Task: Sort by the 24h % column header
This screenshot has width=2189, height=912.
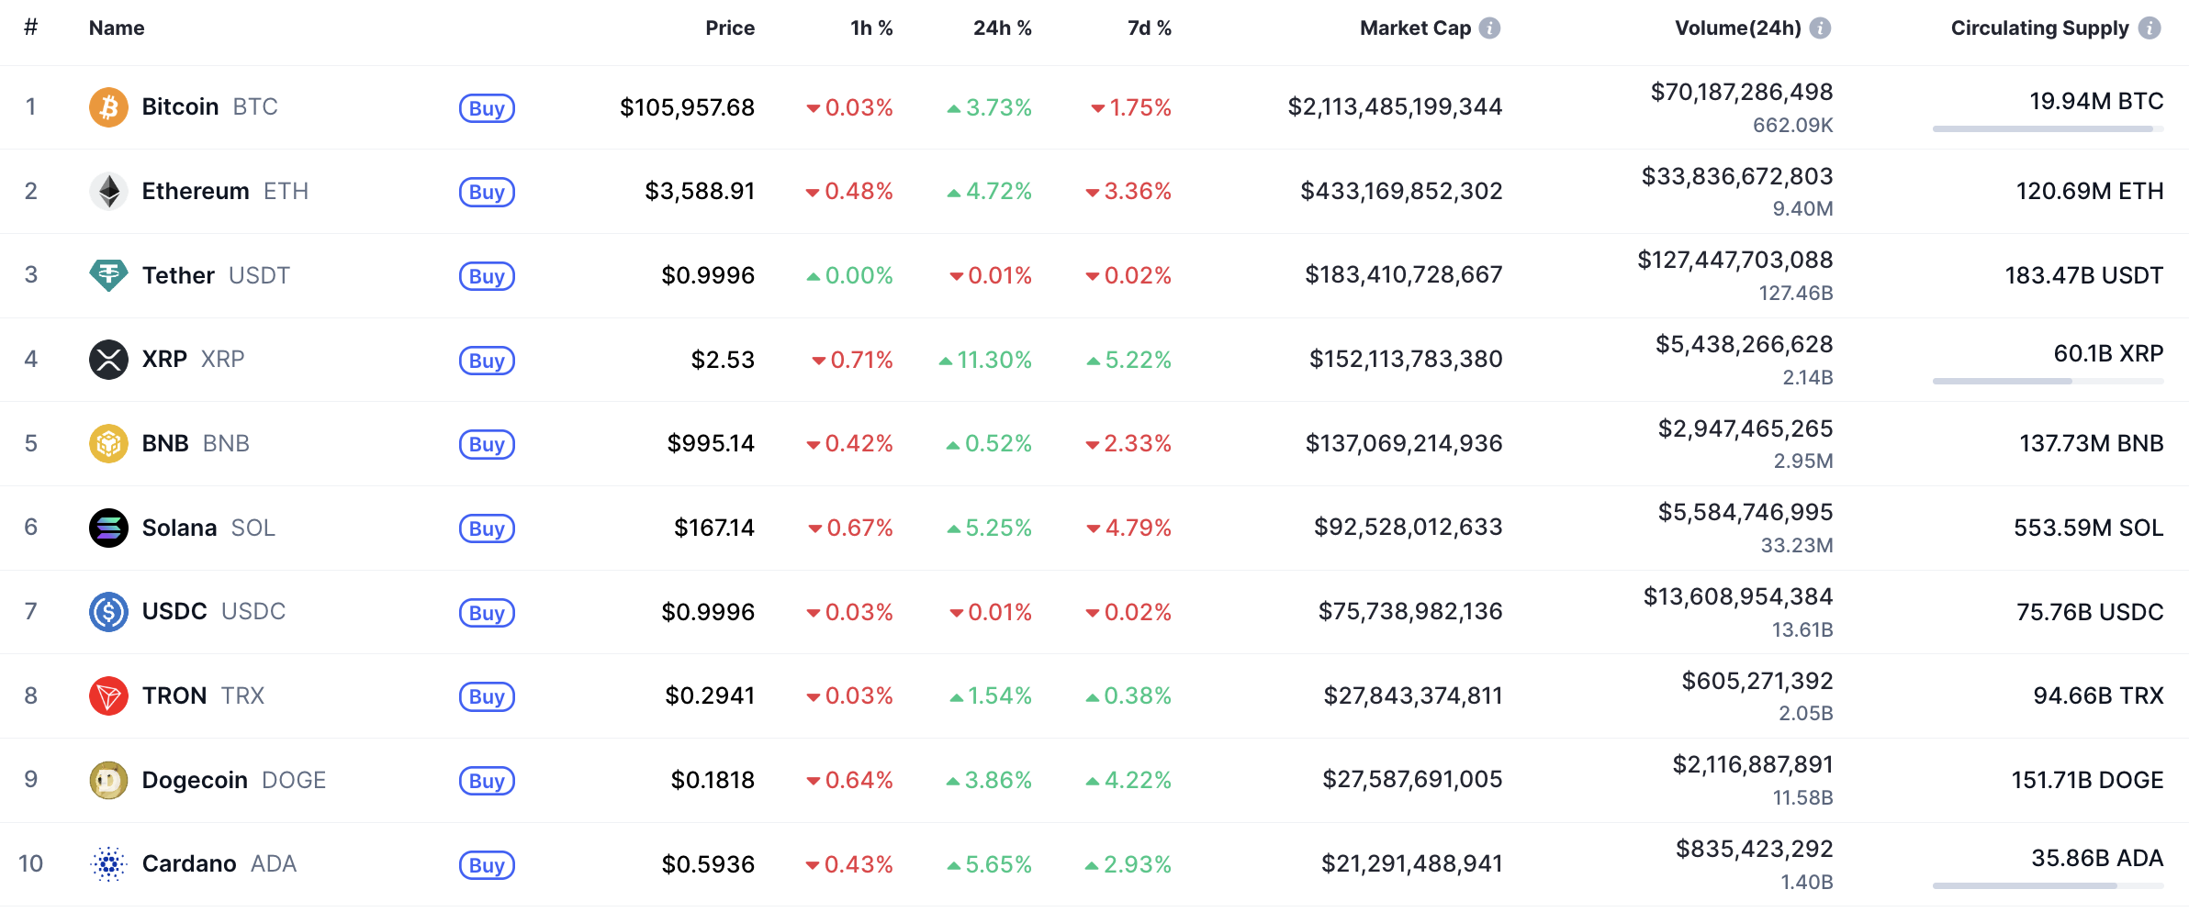Action: (x=1002, y=28)
